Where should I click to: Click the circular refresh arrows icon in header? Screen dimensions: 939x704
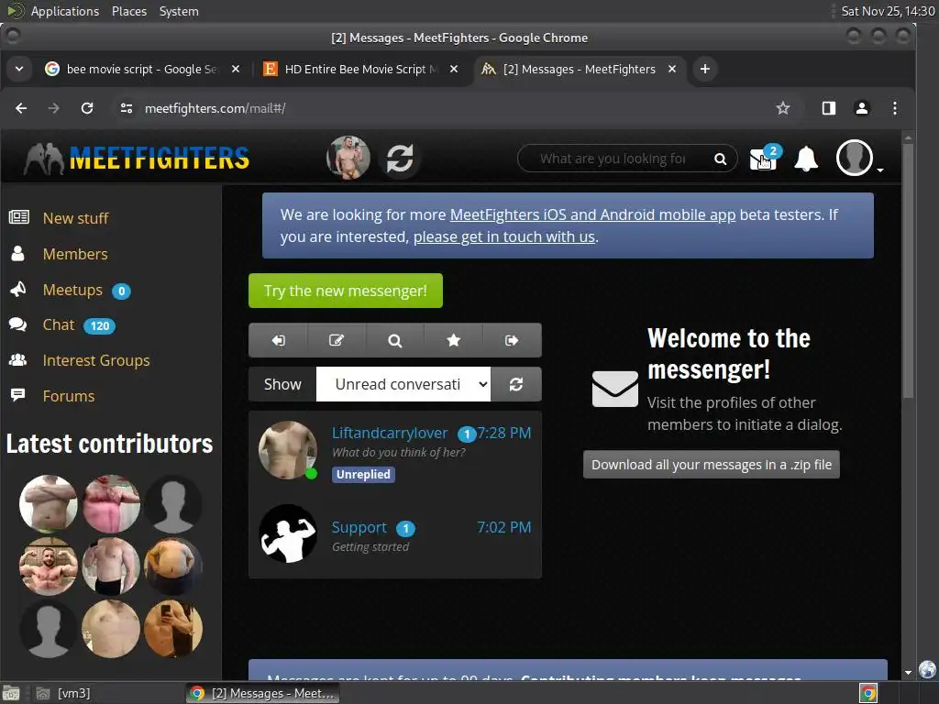pyautogui.click(x=400, y=159)
